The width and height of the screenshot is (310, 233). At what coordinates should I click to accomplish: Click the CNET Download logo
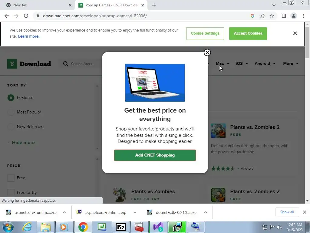29,64
